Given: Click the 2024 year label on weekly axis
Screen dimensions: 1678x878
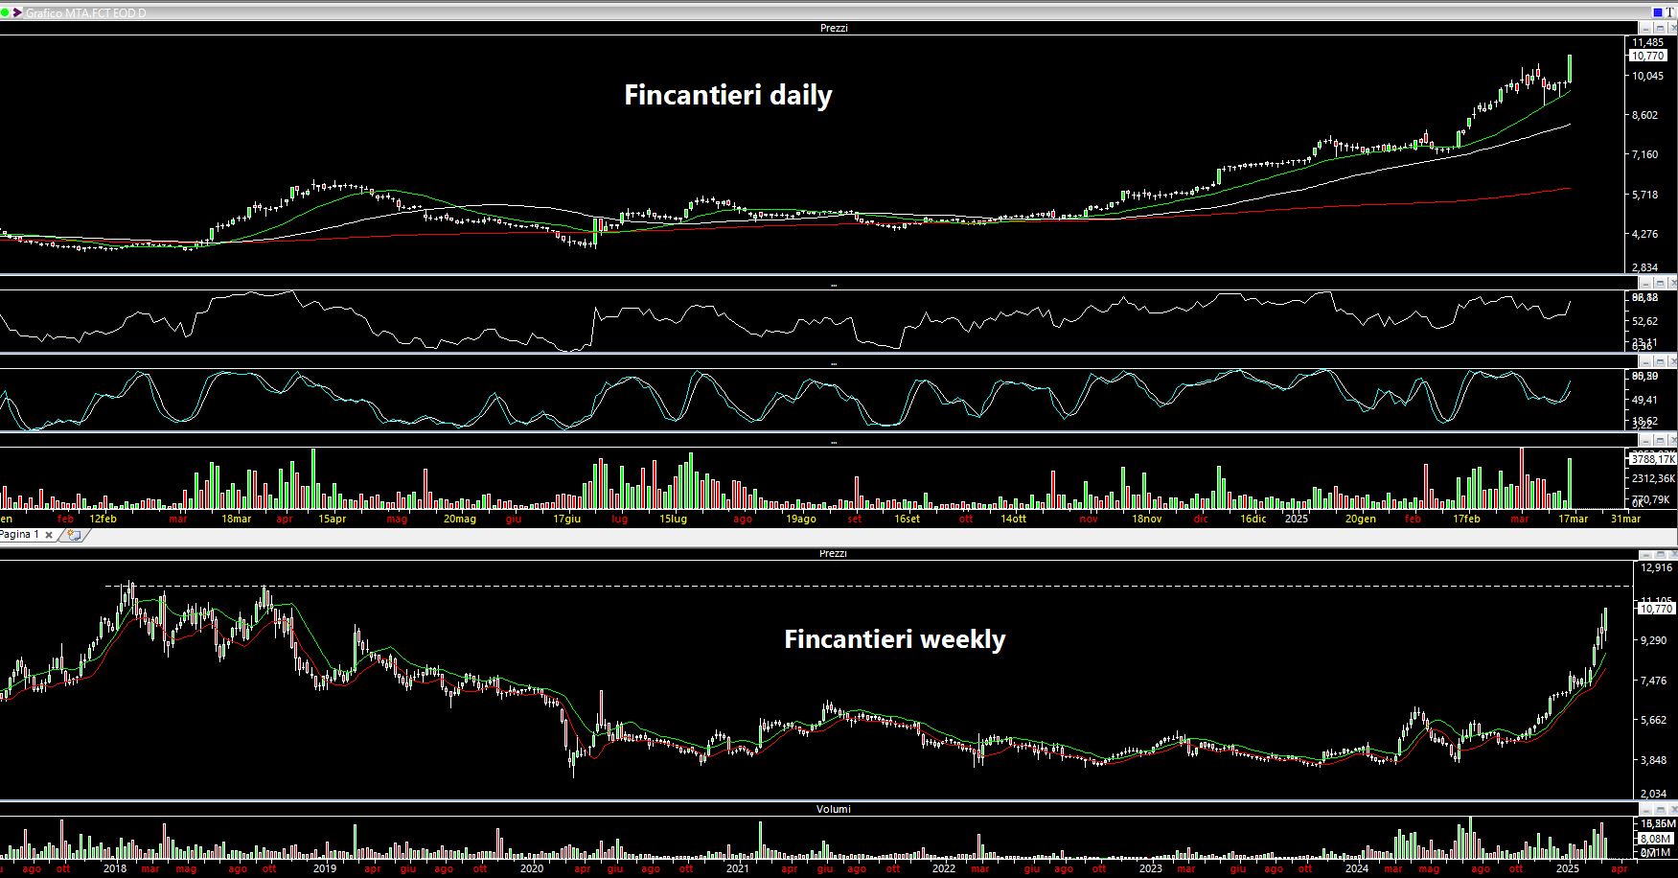Looking at the screenshot, I should [x=1356, y=868].
